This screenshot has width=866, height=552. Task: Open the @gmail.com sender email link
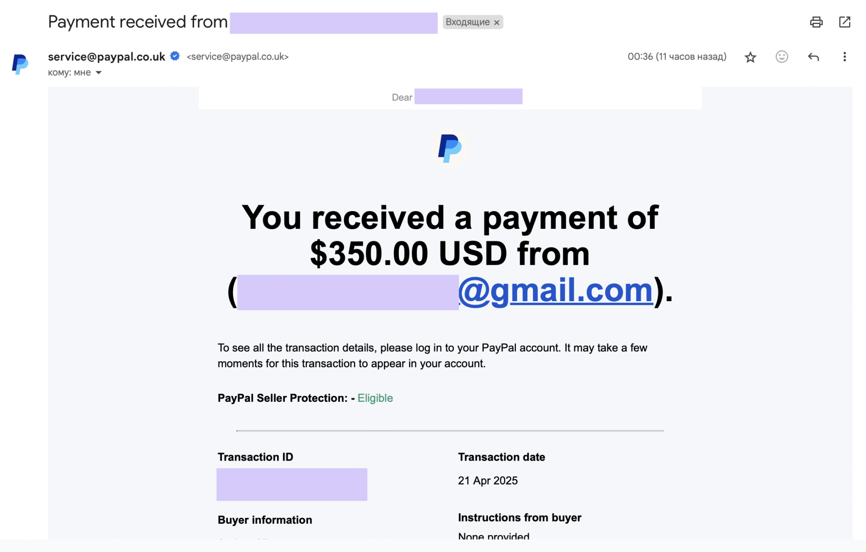click(556, 291)
